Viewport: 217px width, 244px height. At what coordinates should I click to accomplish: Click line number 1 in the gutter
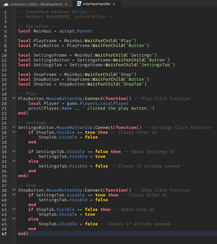pyautogui.click(x=5, y=12)
